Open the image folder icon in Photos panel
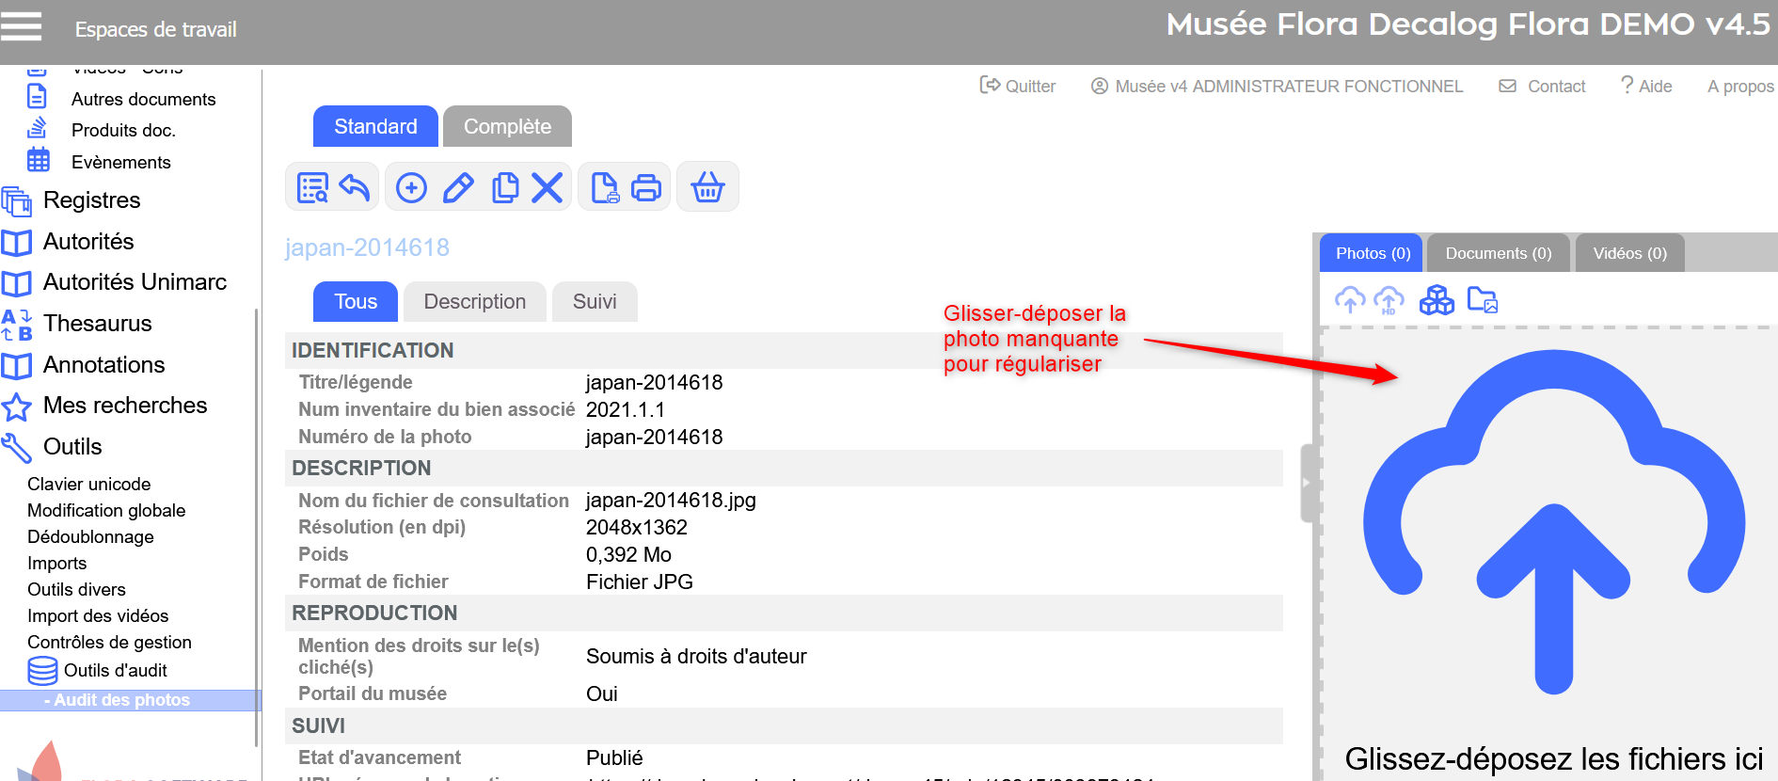The image size is (1778, 781). coord(1483,301)
